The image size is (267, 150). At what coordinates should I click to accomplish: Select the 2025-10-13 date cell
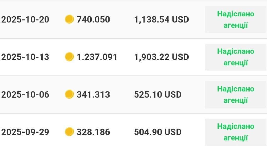pos(25,57)
